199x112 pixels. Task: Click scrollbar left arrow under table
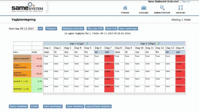point(44,94)
